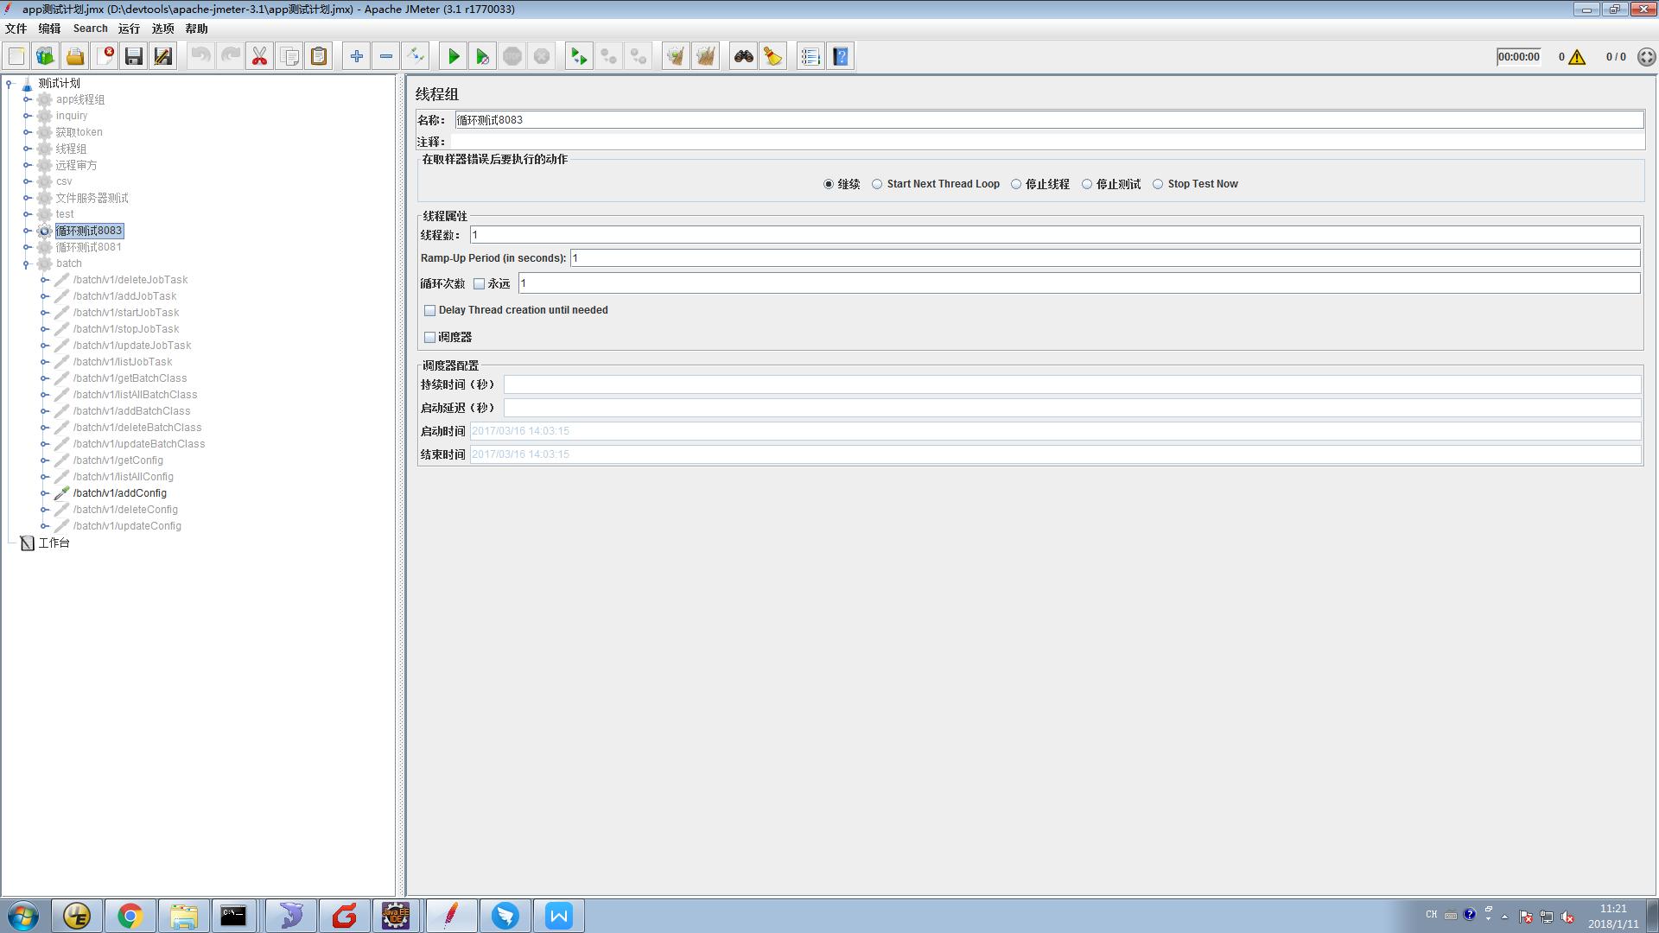Open the 运行 menu

(128, 28)
